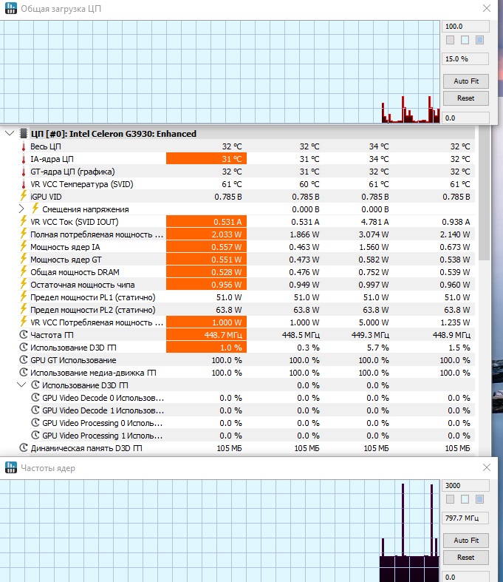The image size is (503, 582).
Task: Click lightning icon of Полная потребляемая мощность row
Action: click(24, 234)
